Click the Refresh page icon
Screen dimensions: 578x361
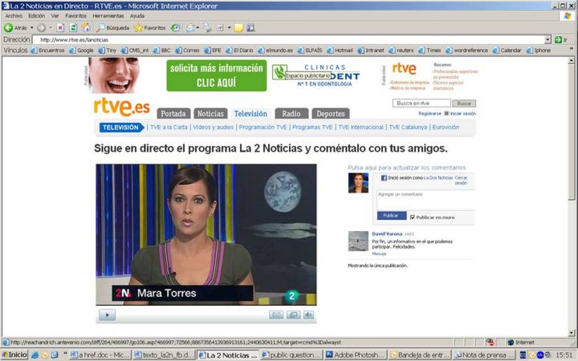click(73, 28)
